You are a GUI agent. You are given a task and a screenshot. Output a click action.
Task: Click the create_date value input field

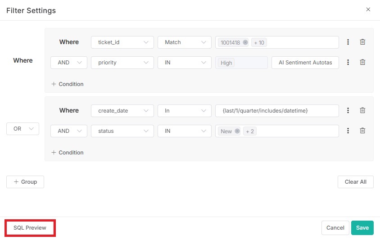click(277, 111)
